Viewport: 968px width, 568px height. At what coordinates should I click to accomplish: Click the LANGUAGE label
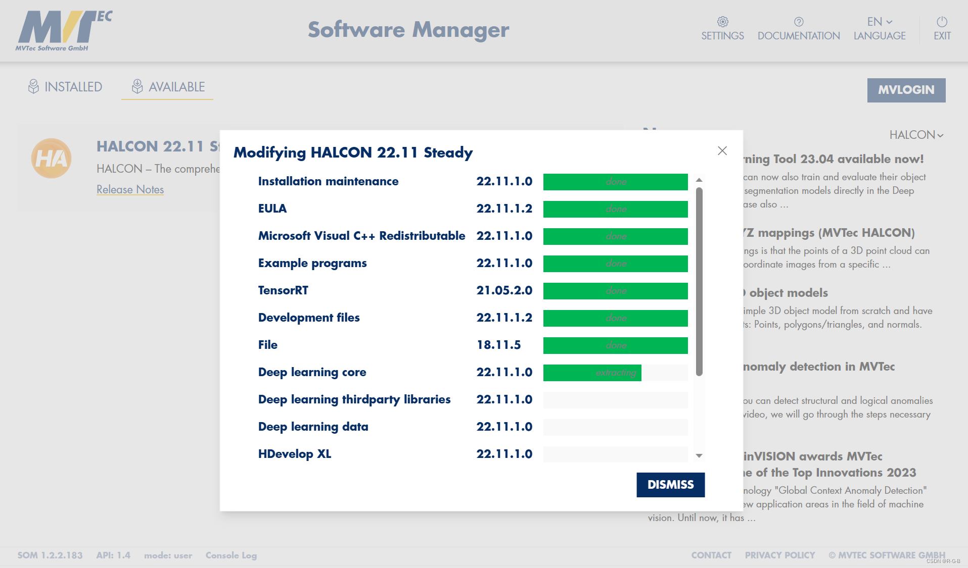(x=880, y=36)
